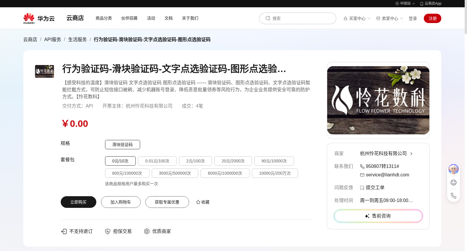This screenshot has width=467, height=251.
Task: Open the smiley feedback icon
Action: click(454, 182)
